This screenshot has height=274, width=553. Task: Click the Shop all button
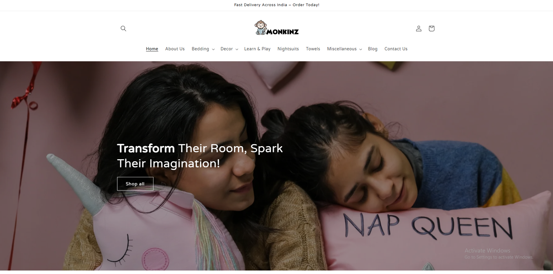[x=135, y=184]
